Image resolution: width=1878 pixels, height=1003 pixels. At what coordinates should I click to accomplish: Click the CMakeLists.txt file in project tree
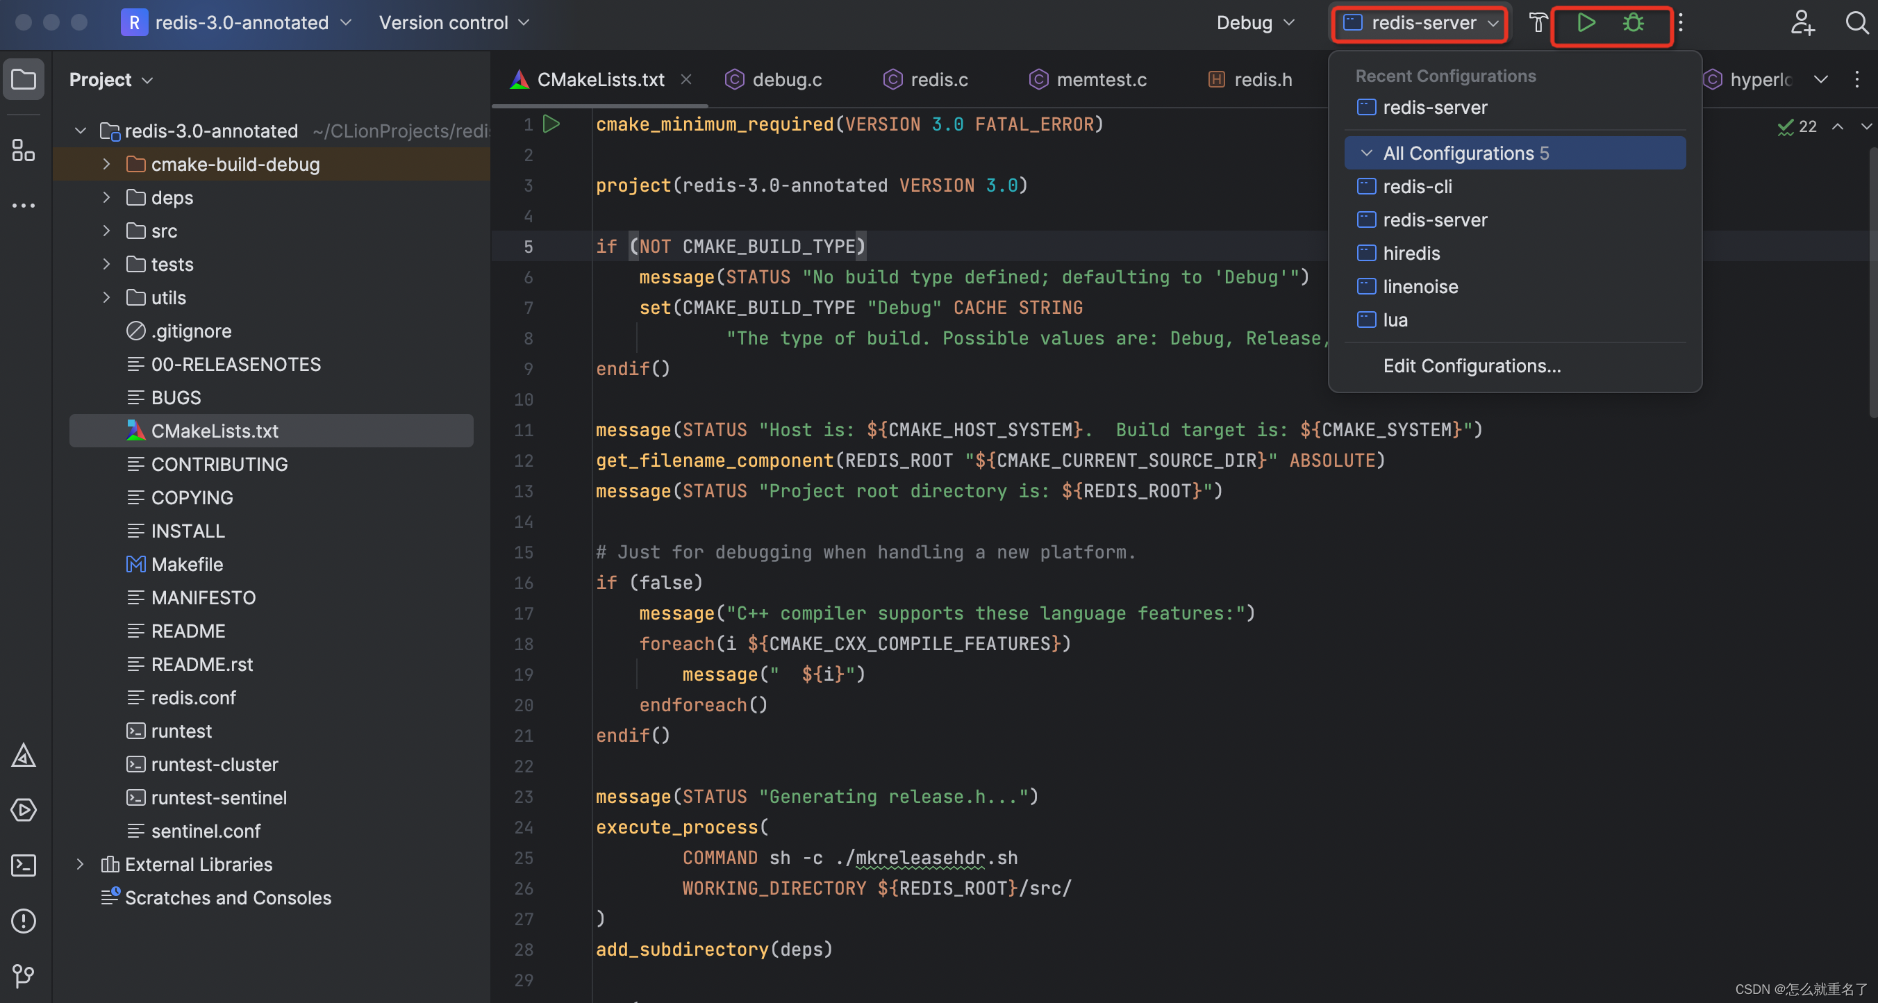214,430
